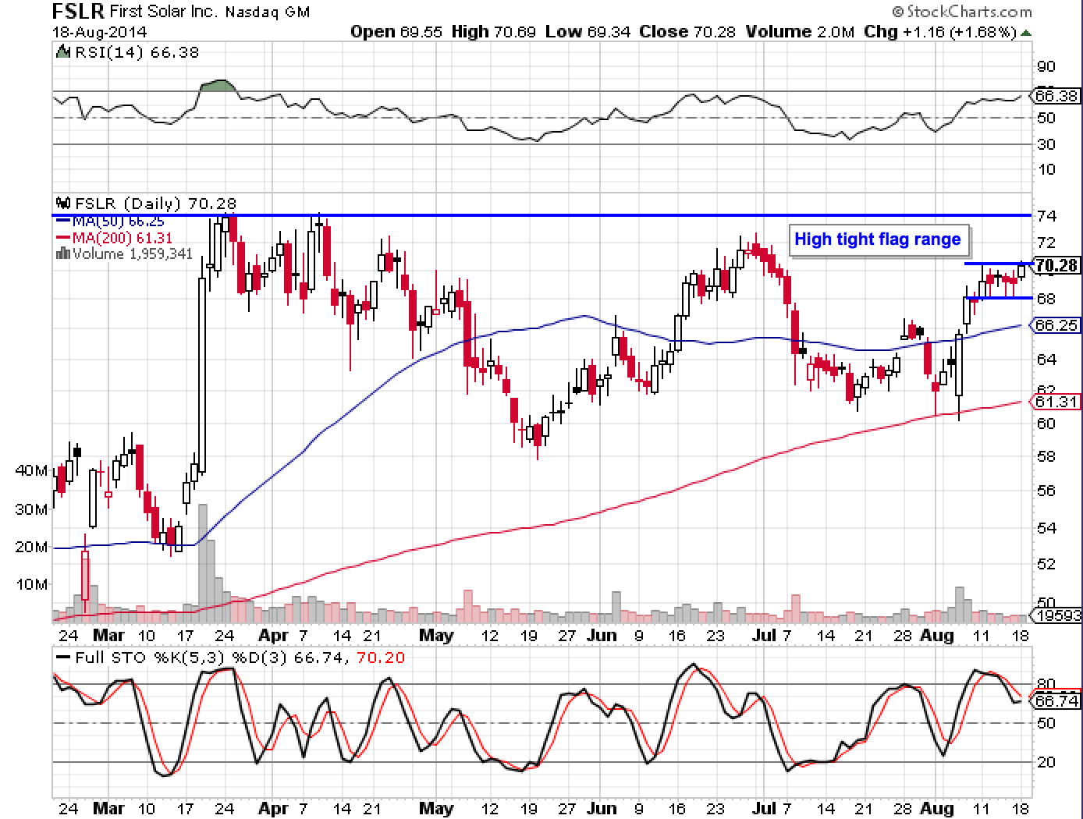This screenshot has width=1083, height=819.
Task: Click the '10M' volume scale label
Action: pos(31,585)
